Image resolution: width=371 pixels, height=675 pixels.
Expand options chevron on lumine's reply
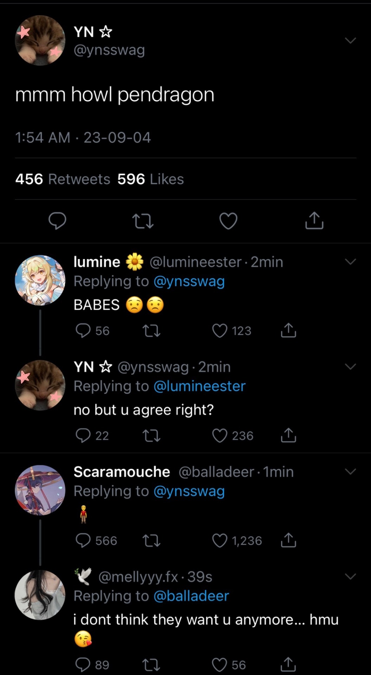351,262
